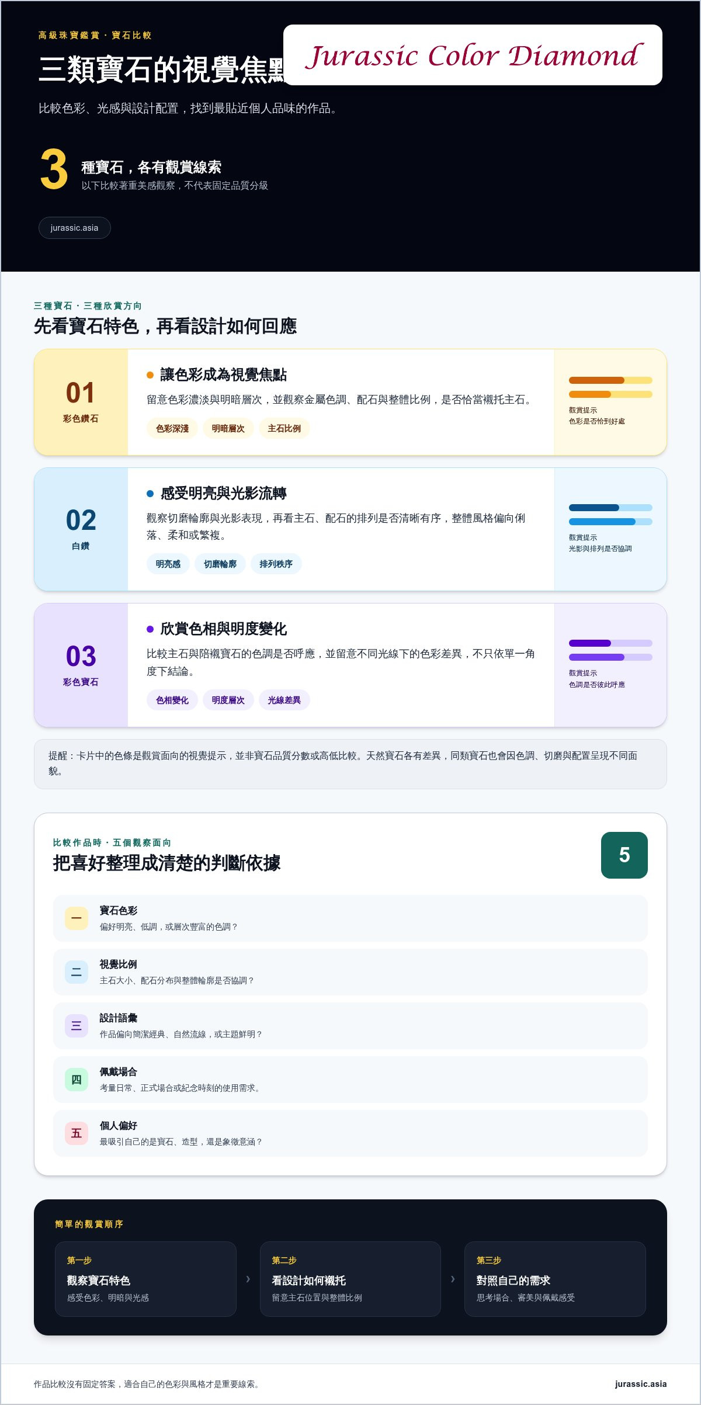Click the 色彩是否恰到好處 hint text
Viewport: 701px width, 1405px height.
pos(597,421)
